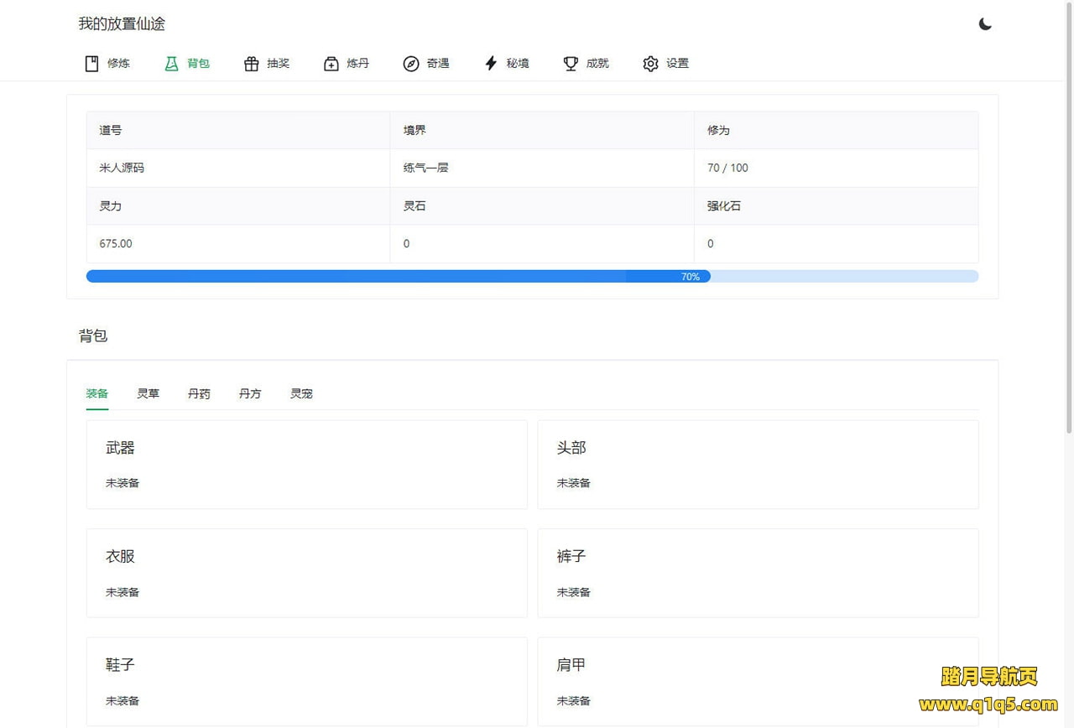Click the 武器 equipment slot card
The width and height of the screenshot is (1074, 728).
[306, 465]
